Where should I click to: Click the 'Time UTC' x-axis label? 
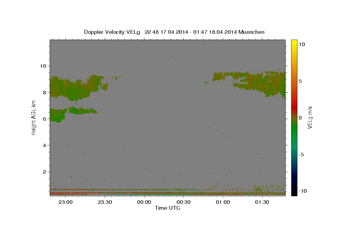[167, 208]
